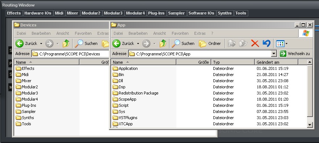Go up one folder level in App window
Screen dimensions: 319x143
point(163,43)
